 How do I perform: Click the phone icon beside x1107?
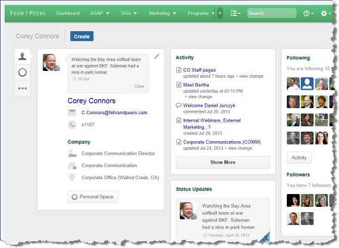click(72, 124)
